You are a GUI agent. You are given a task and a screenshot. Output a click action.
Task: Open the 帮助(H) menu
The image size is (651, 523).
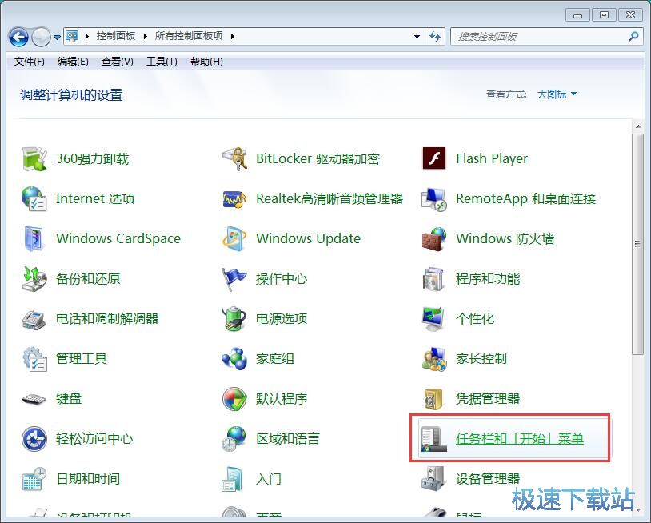[207, 62]
